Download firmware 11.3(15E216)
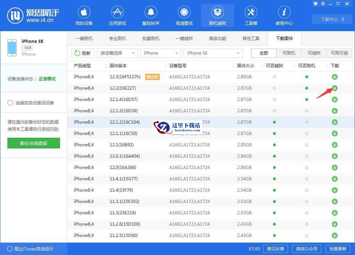Image resolution: width=355 pixels, height=255 pixels. tap(335, 213)
